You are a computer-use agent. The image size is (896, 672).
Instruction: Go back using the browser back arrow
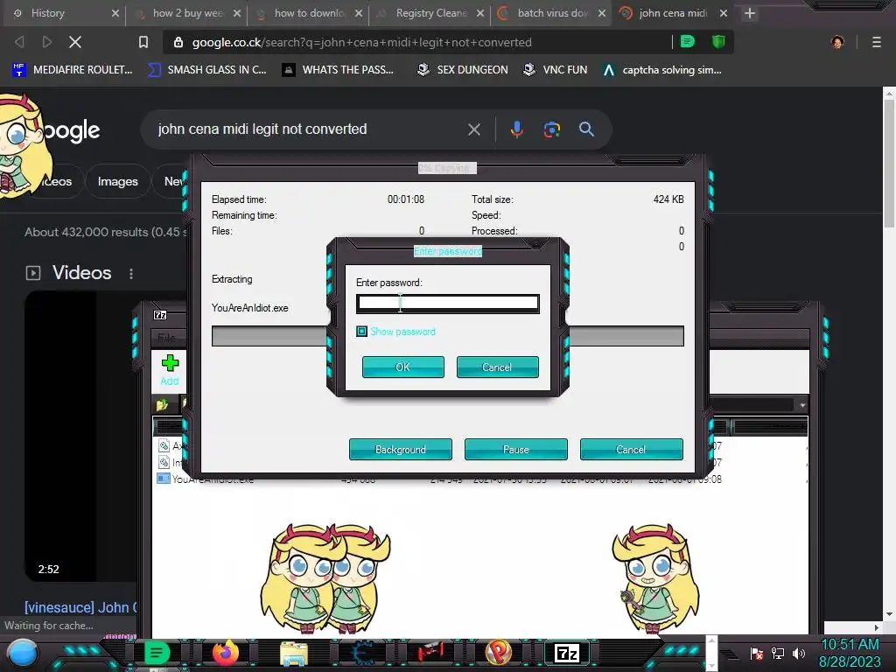19,42
